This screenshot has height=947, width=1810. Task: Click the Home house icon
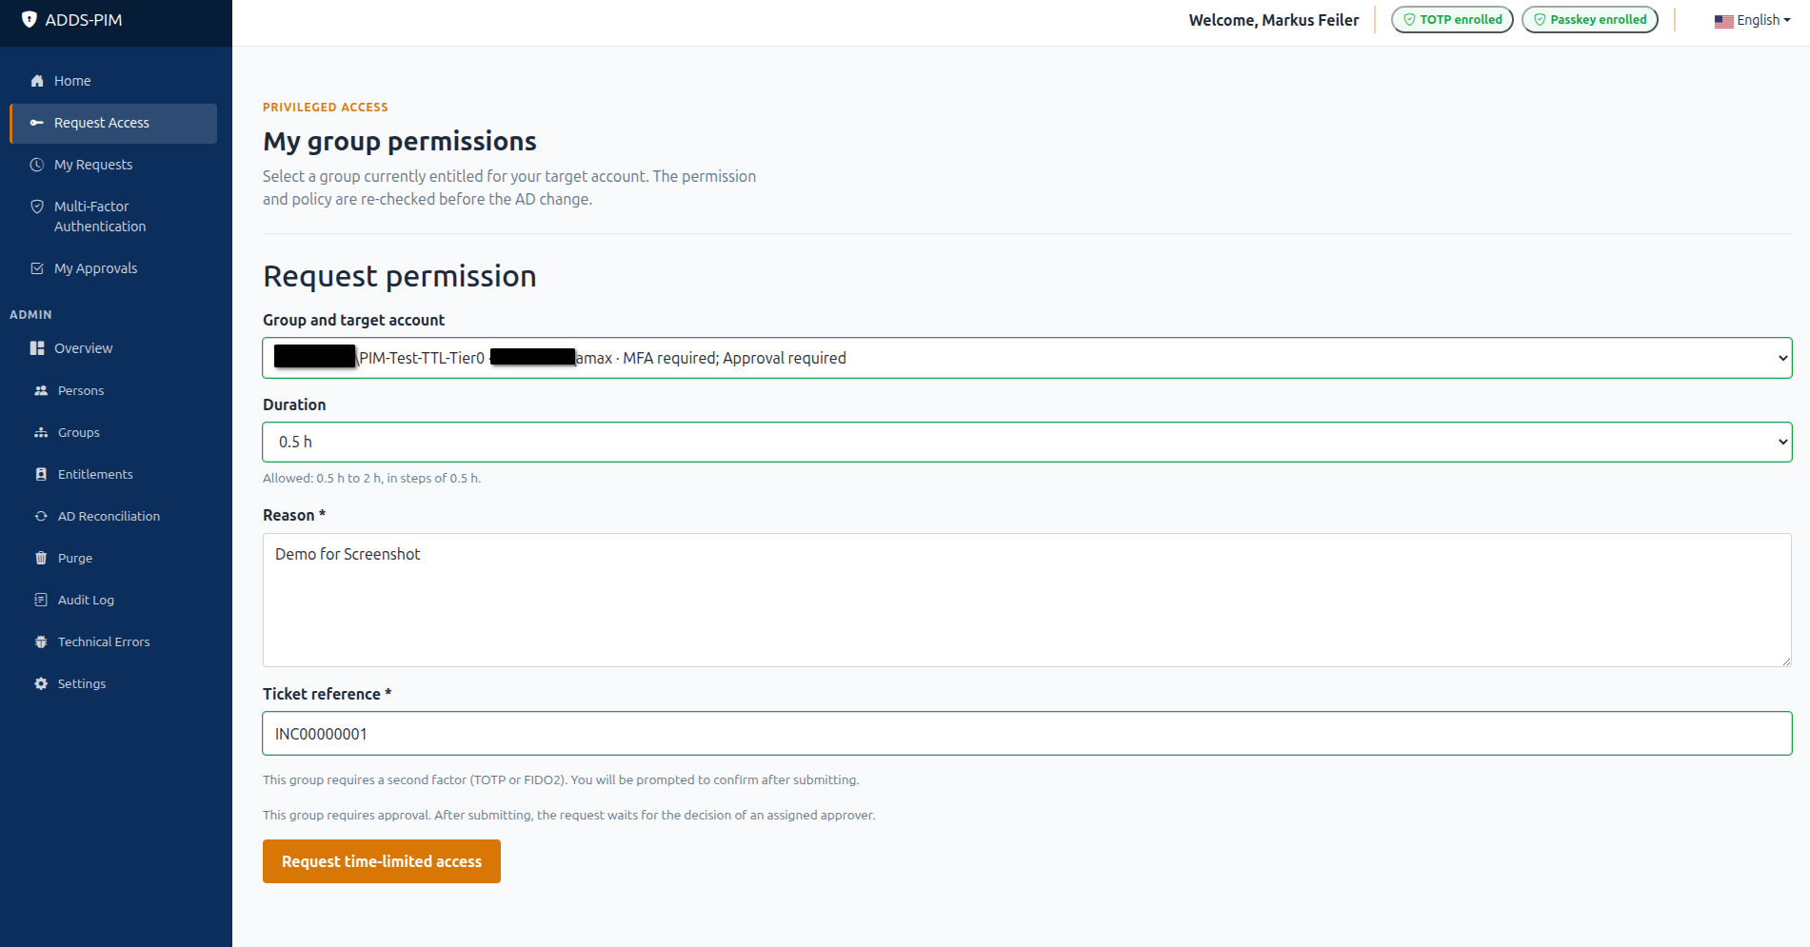(37, 81)
